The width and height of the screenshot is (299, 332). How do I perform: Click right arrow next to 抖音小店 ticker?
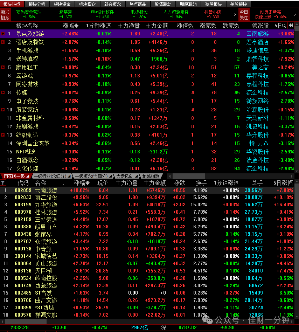coord(235,14)
